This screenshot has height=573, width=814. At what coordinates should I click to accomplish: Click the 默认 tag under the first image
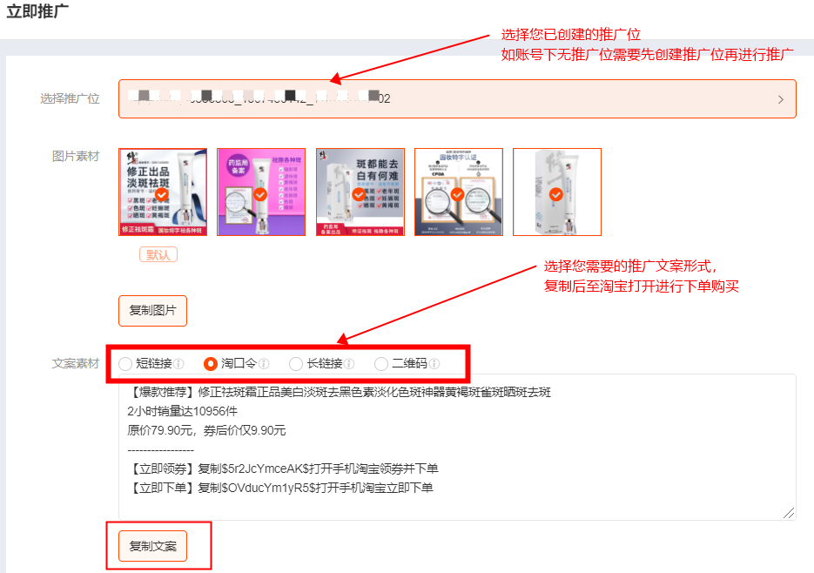[158, 253]
